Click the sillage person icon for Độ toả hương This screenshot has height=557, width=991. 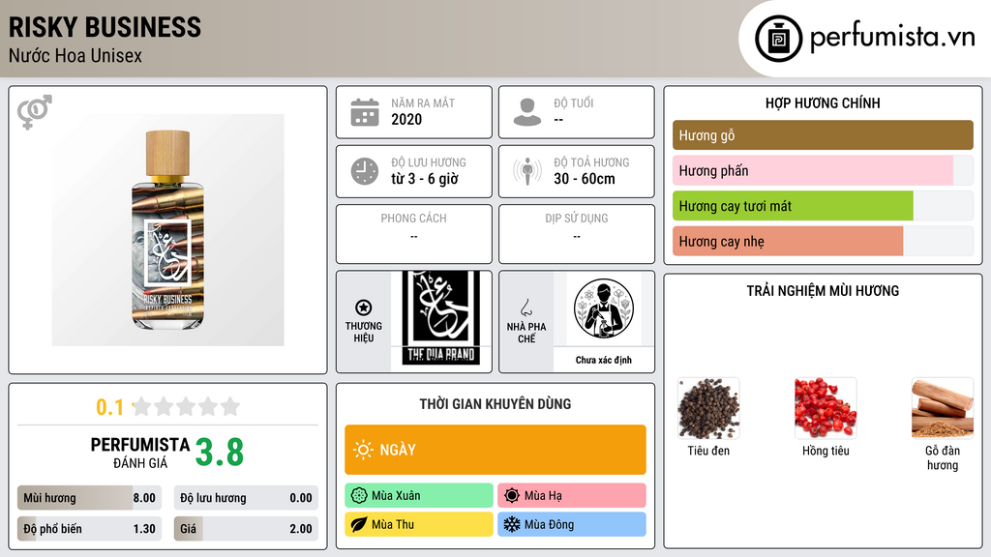pyautogui.click(x=527, y=171)
